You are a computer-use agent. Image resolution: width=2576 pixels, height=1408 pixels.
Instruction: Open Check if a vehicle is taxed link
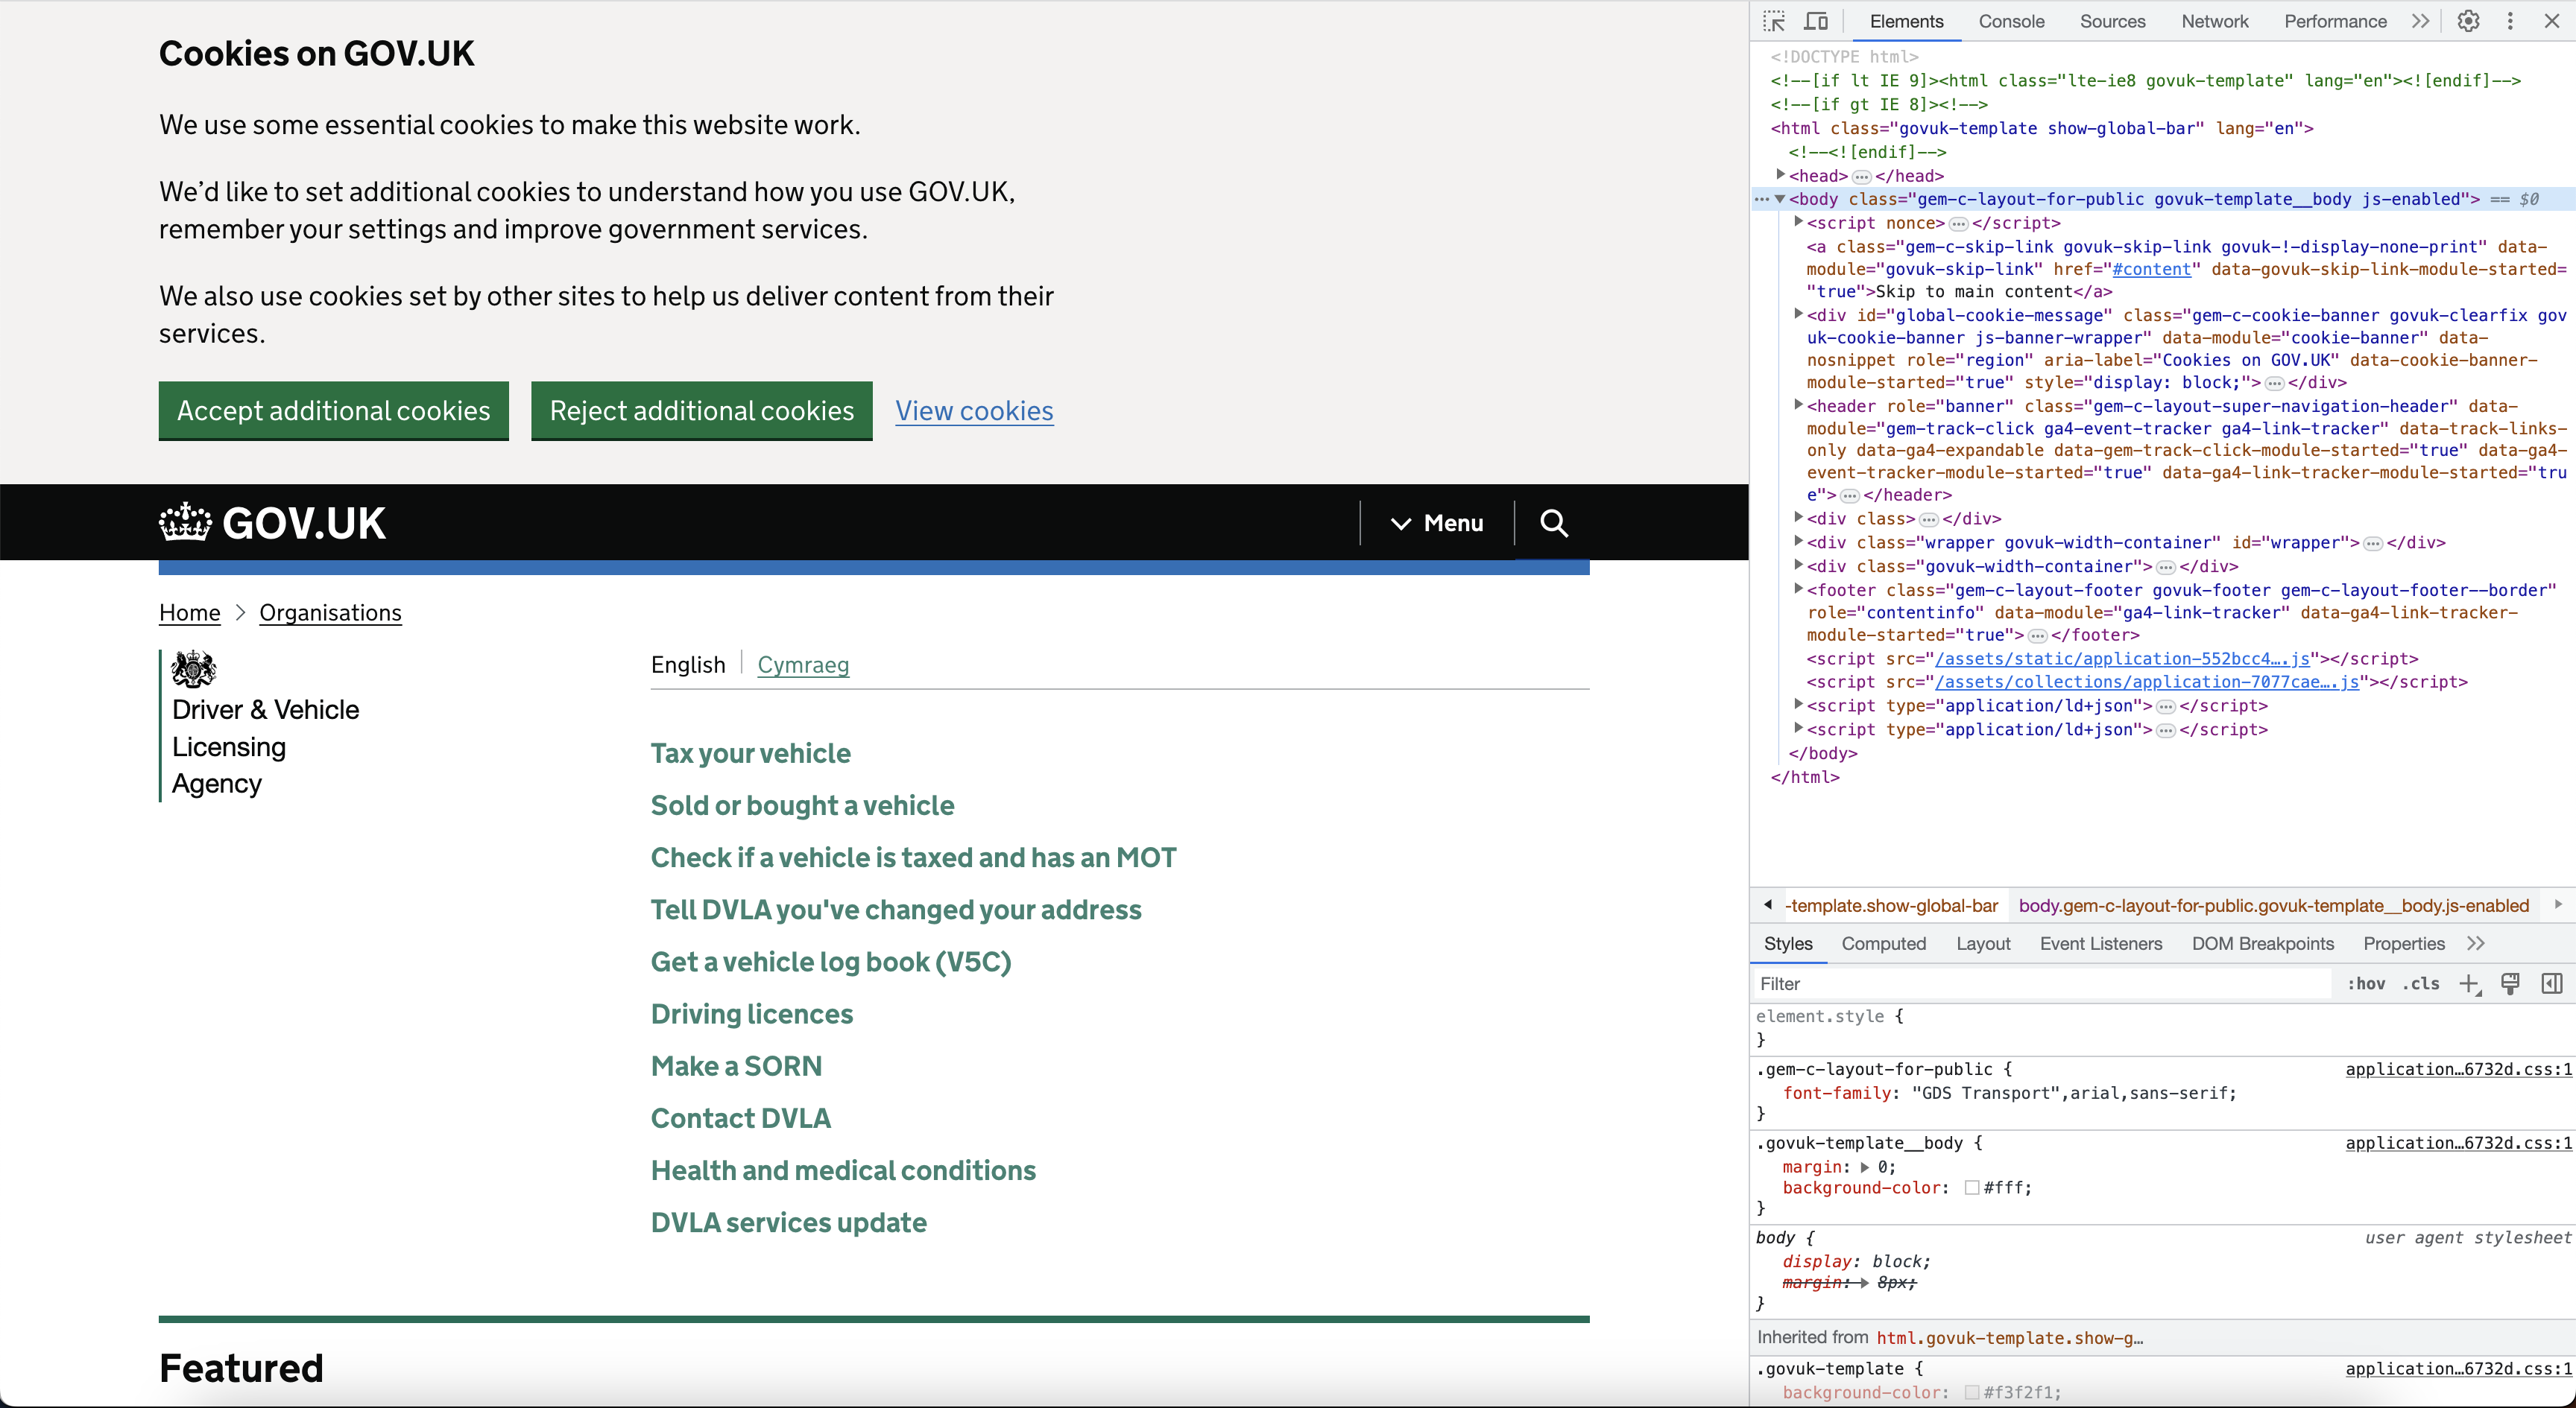point(913,857)
